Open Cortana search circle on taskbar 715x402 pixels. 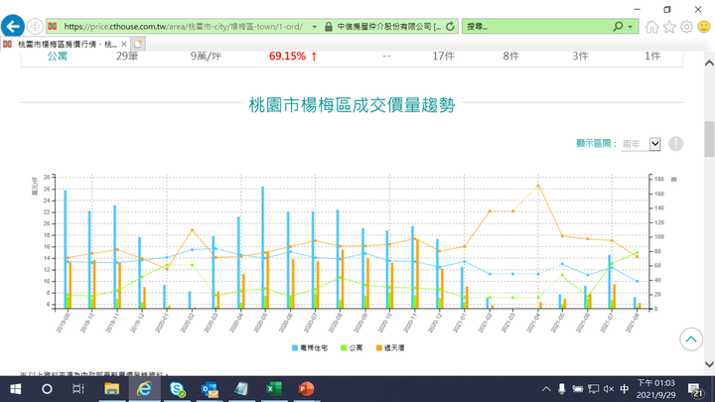(47, 389)
